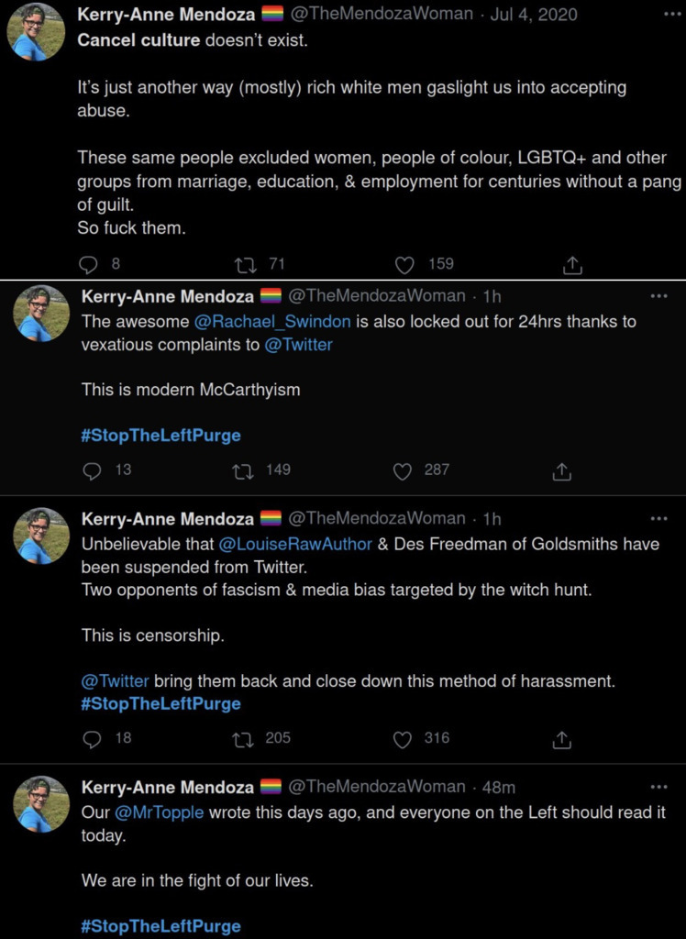Reply to the Cancel culture tweet
The height and width of the screenshot is (939, 686).
(88, 264)
